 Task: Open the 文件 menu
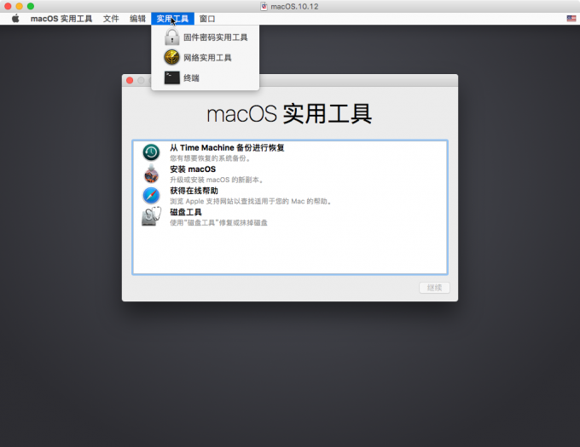pyautogui.click(x=111, y=19)
